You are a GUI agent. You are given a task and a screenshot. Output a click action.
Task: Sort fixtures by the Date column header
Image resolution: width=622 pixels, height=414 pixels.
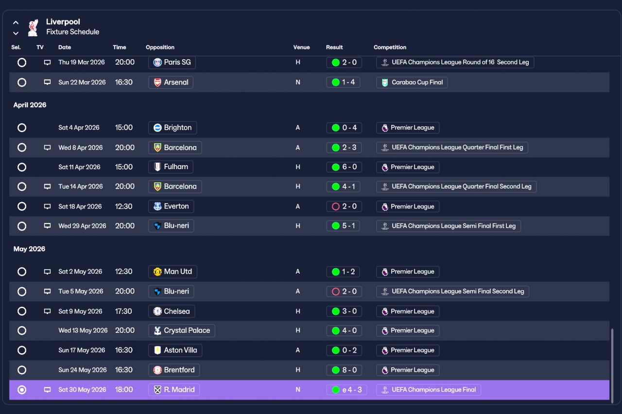[x=65, y=47]
